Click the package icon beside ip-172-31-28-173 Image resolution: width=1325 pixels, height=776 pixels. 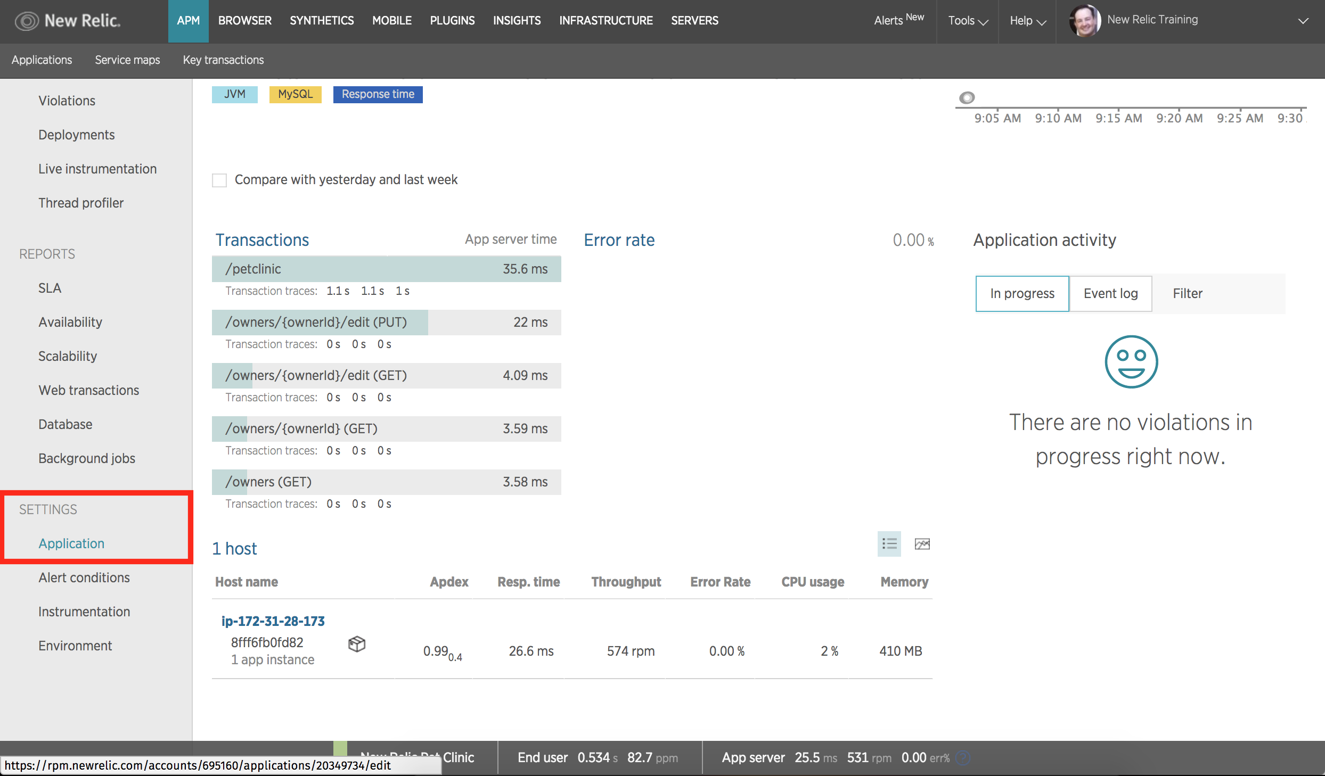(357, 644)
